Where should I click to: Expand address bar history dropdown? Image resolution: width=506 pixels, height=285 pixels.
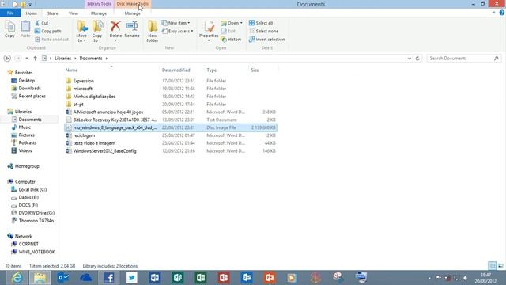coord(410,59)
